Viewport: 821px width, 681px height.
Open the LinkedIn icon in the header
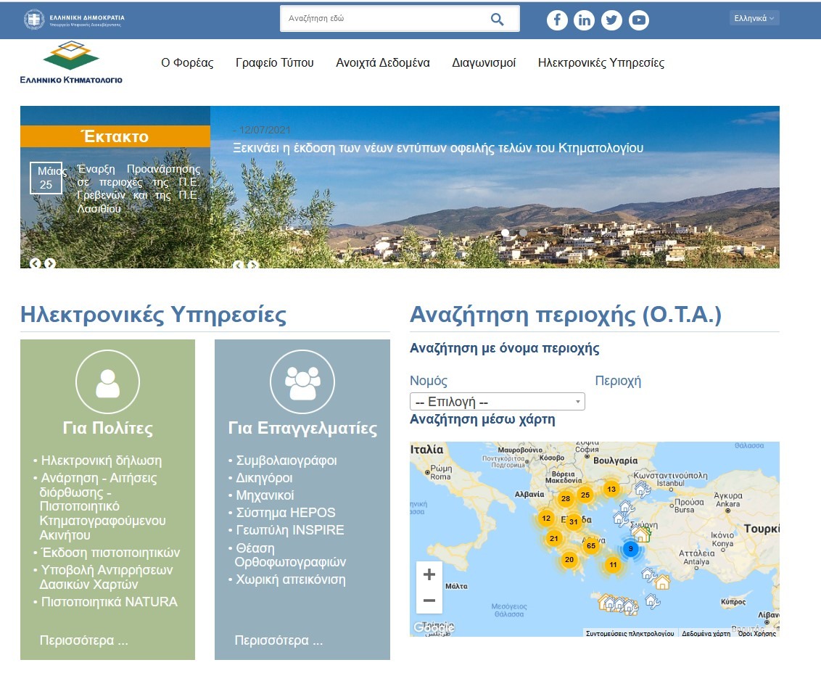pyautogui.click(x=585, y=19)
